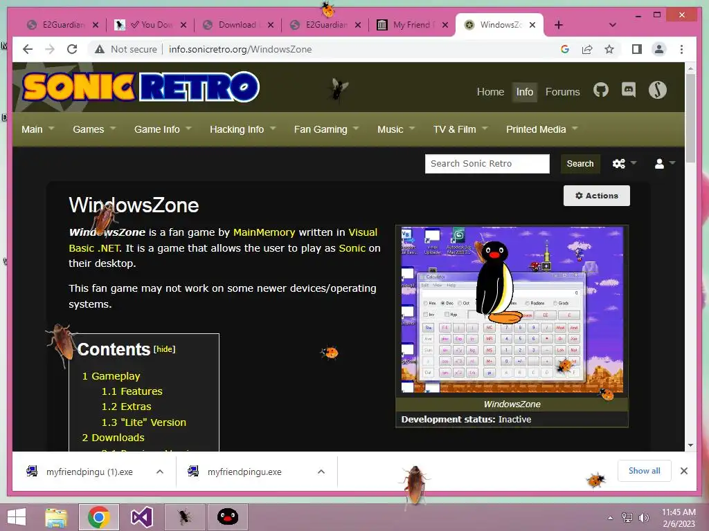Click Show all downloads

tap(645, 471)
